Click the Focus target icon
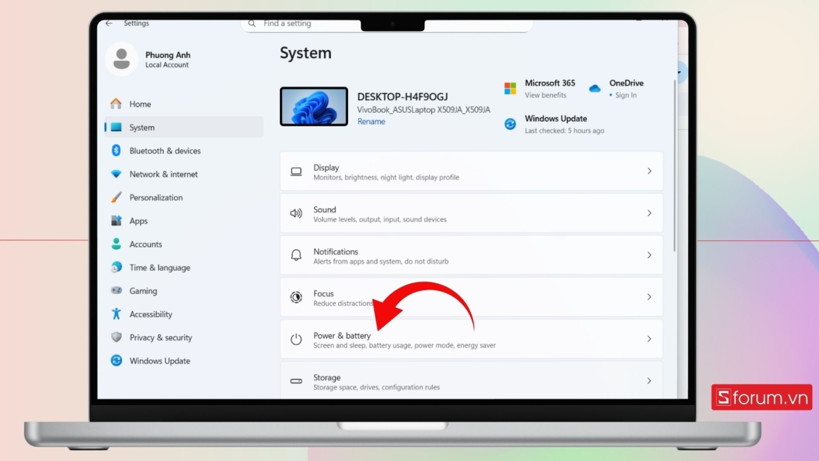 point(296,297)
